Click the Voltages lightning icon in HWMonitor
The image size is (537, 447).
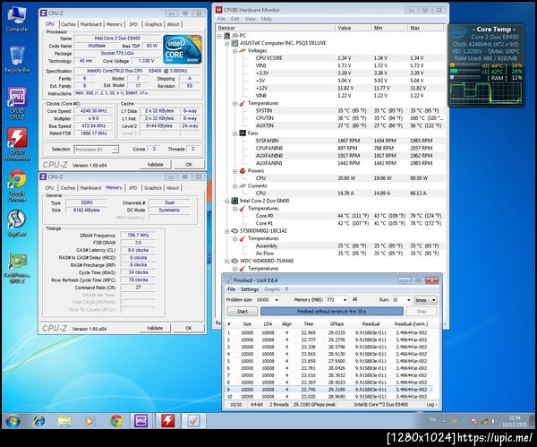[x=243, y=51]
